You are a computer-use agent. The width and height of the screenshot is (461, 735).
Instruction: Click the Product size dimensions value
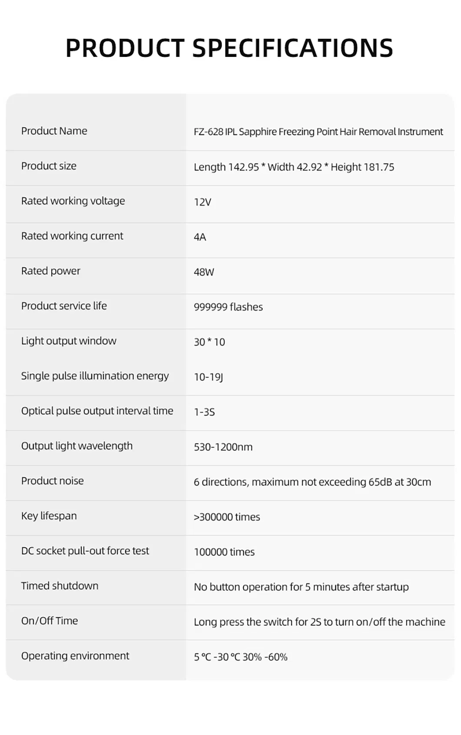pyautogui.click(x=294, y=167)
